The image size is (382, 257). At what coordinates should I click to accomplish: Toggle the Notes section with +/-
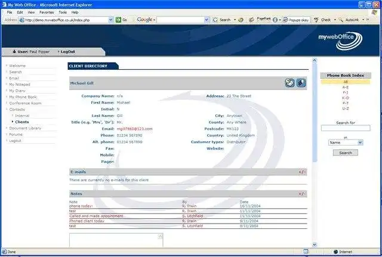coord(302,194)
